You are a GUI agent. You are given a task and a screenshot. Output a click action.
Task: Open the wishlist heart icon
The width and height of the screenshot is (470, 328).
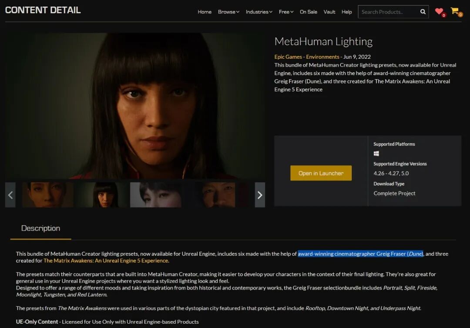440,11
